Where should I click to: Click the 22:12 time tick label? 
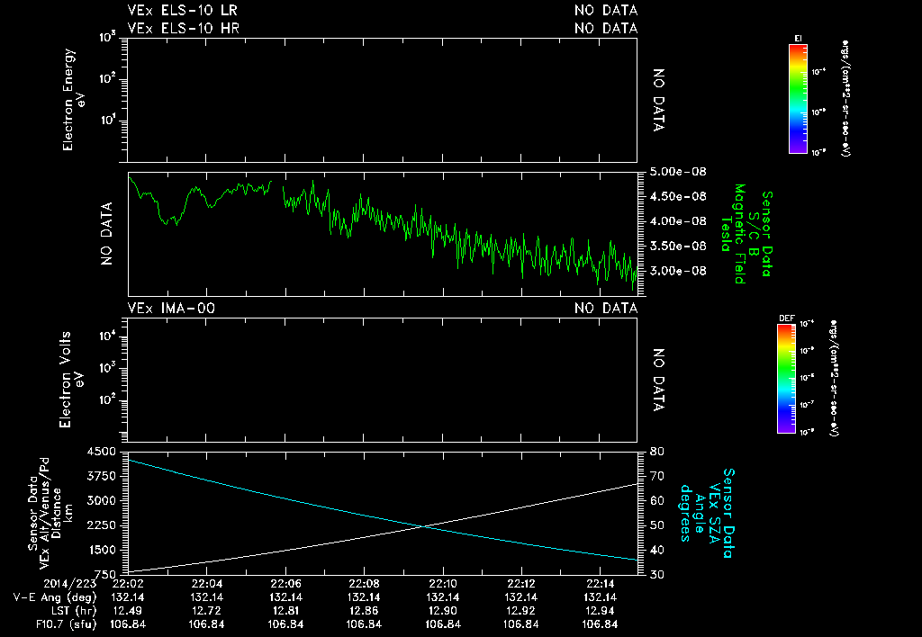coord(521,584)
